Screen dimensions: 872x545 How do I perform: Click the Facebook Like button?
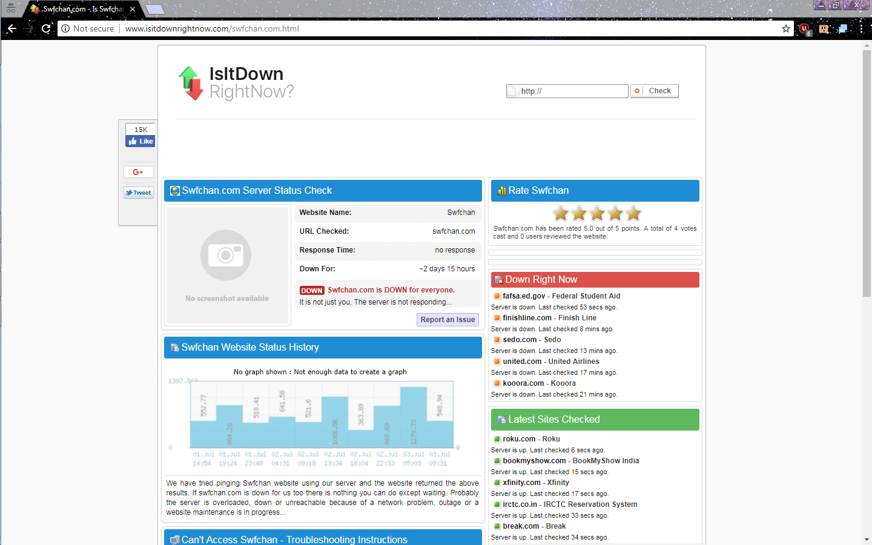140,141
